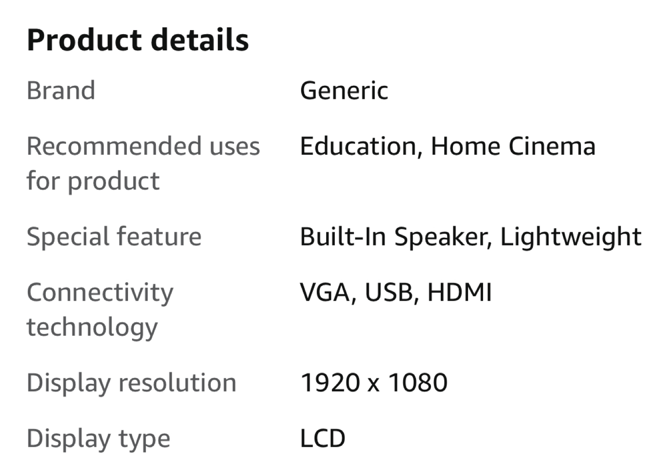This screenshot has height=476, width=647.
Task: Click the "LCD" display type value
Action: click(x=323, y=438)
